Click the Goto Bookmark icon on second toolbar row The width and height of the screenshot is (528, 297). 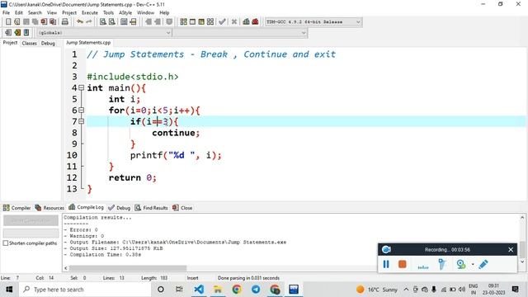(26, 33)
